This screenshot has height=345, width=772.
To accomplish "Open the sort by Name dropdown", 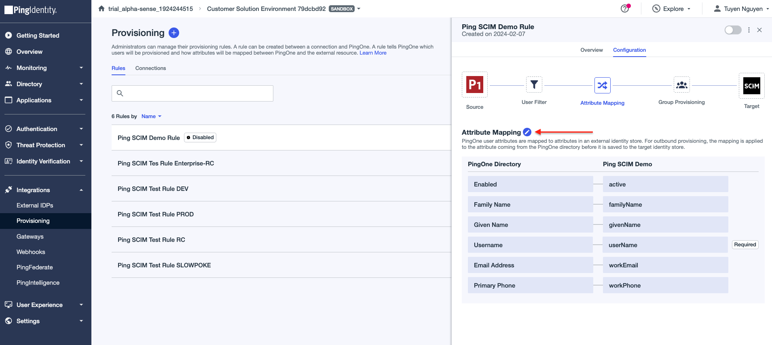I will pyautogui.click(x=151, y=116).
